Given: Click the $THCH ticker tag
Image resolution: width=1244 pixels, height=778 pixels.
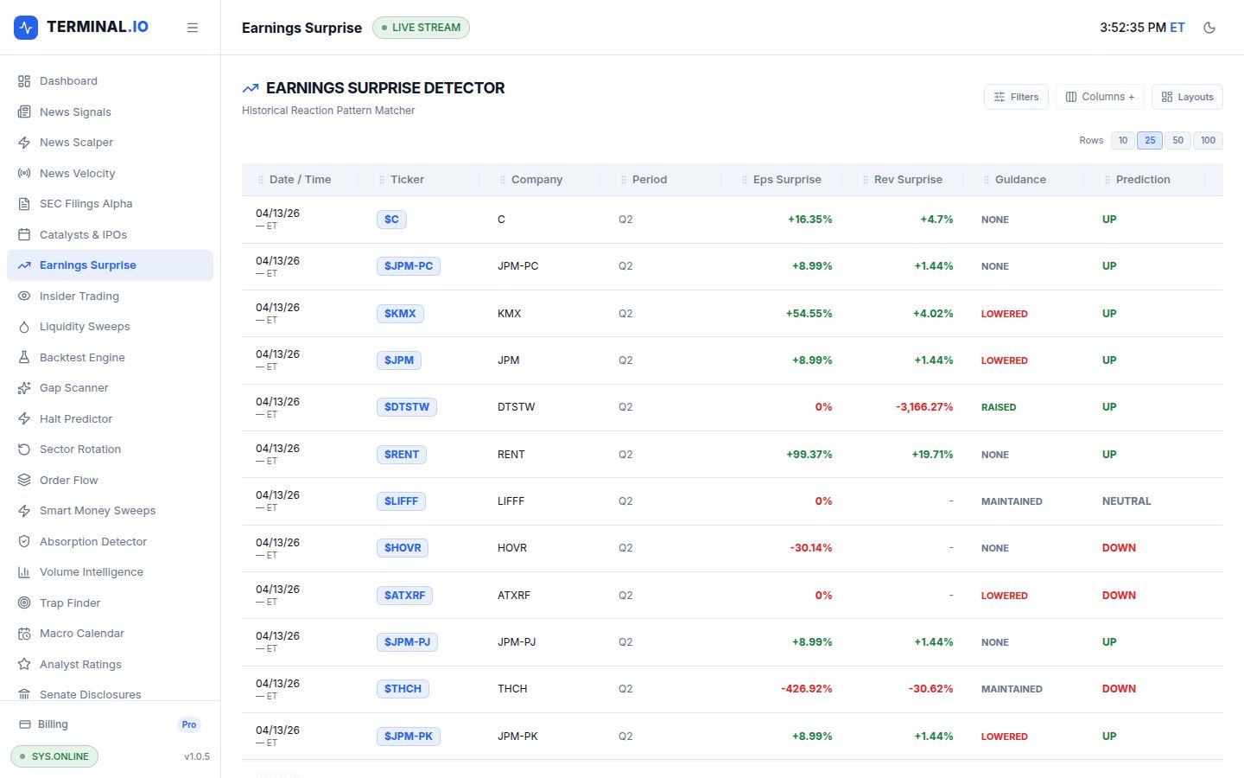Looking at the screenshot, I should click(x=403, y=689).
